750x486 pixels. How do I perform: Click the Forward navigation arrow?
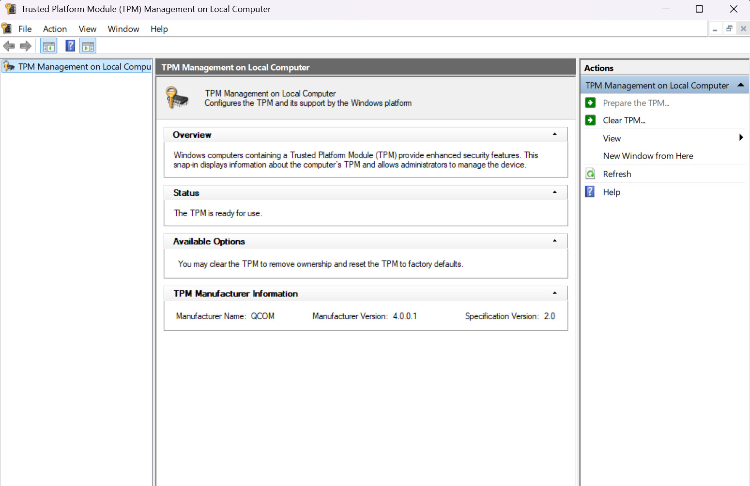click(25, 45)
